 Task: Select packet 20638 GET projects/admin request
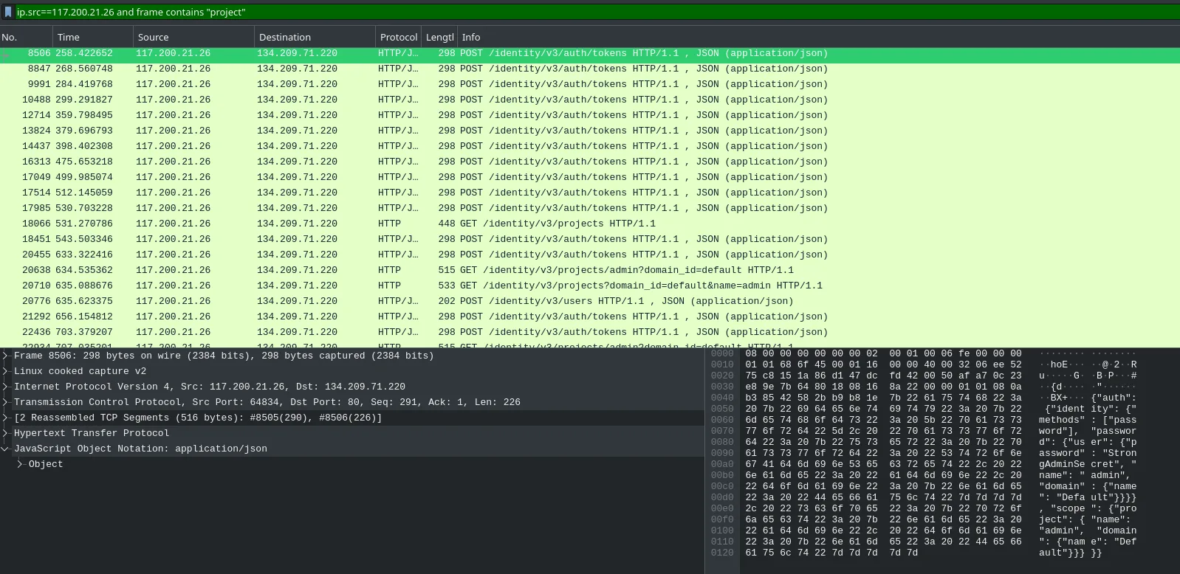pos(590,270)
